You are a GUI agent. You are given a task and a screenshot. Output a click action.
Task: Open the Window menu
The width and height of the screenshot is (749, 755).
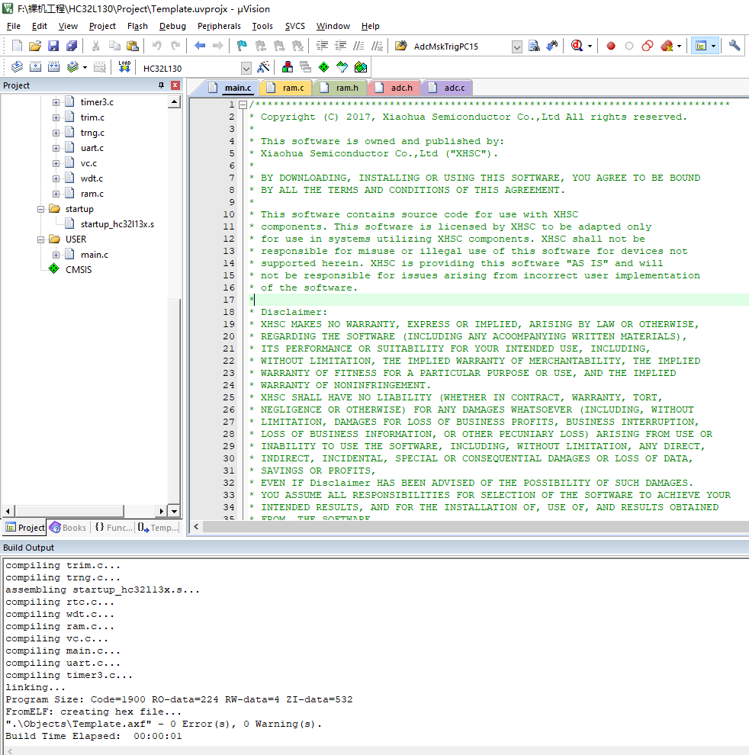pos(333,26)
